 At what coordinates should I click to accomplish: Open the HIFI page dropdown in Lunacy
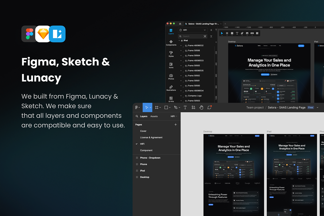[x=193, y=30]
